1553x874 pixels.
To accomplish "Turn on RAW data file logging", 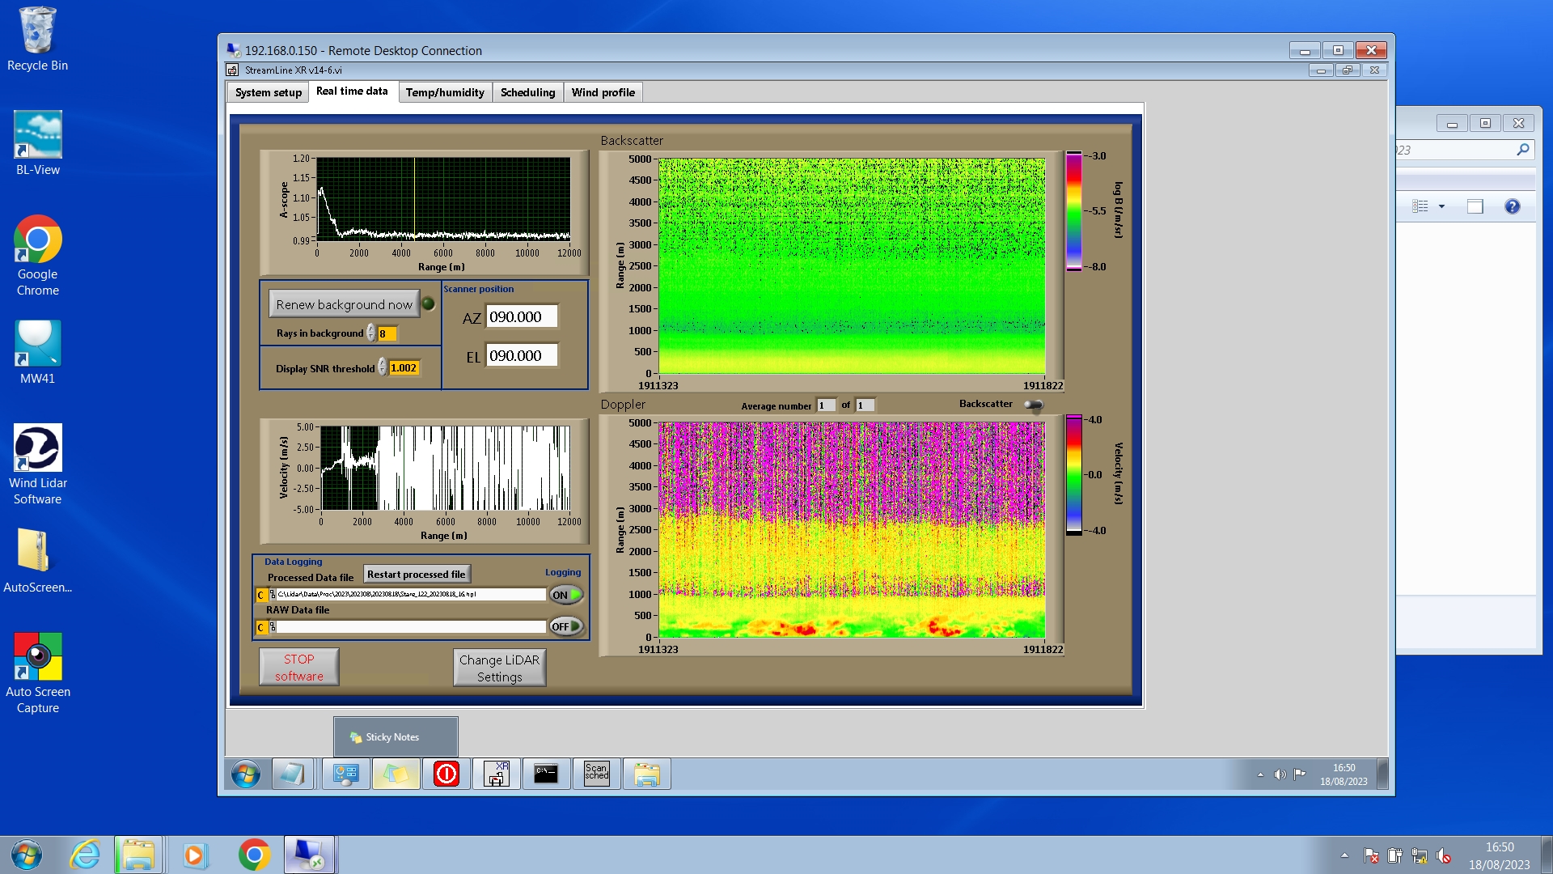I will click(565, 626).
